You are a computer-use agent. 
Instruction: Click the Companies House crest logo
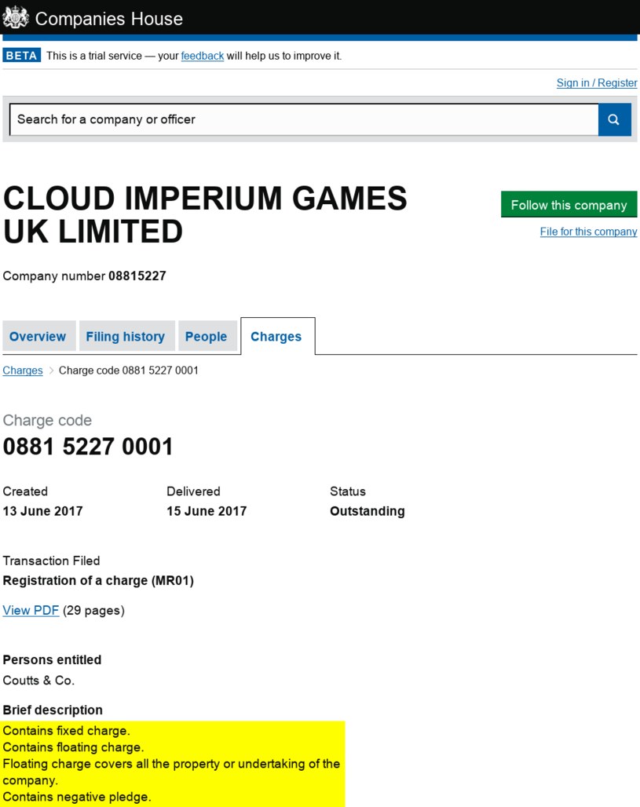16,17
